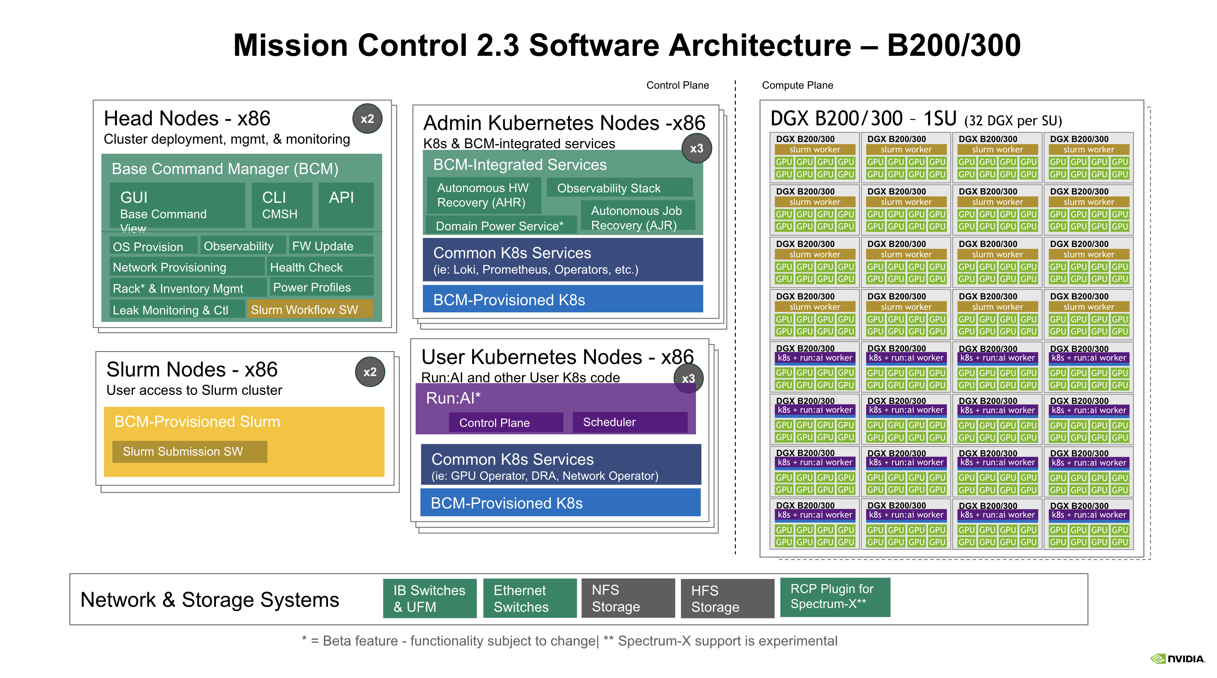Select IB Switches & UFM box
Viewport: 1217px width, 678px height.
tap(429, 598)
